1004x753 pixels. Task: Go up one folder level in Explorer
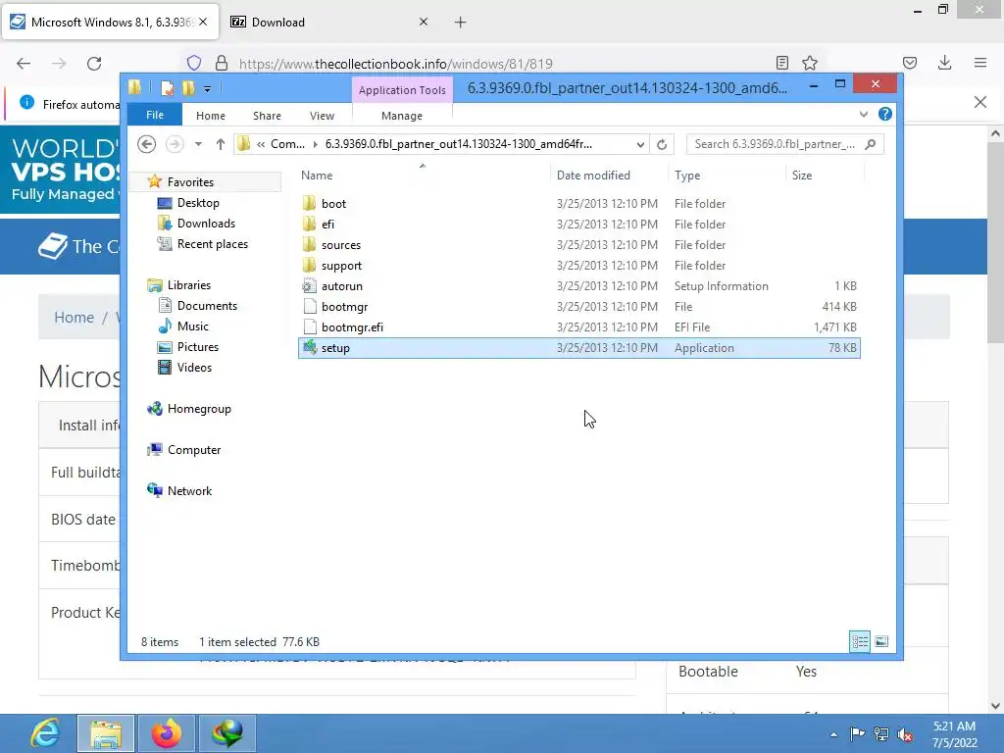[221, 144]
